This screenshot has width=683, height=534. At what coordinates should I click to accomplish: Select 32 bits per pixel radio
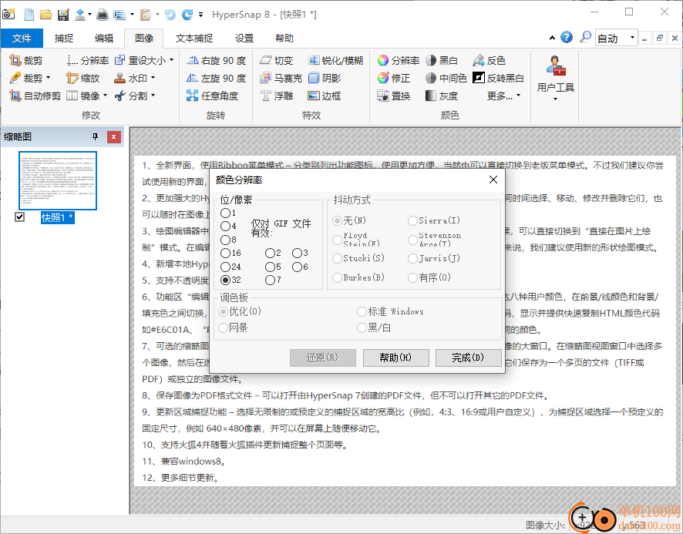[x=226, y=280]
